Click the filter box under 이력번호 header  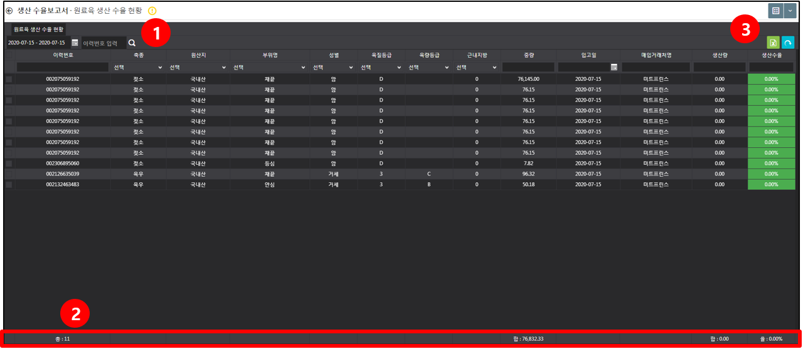[63, 67]
